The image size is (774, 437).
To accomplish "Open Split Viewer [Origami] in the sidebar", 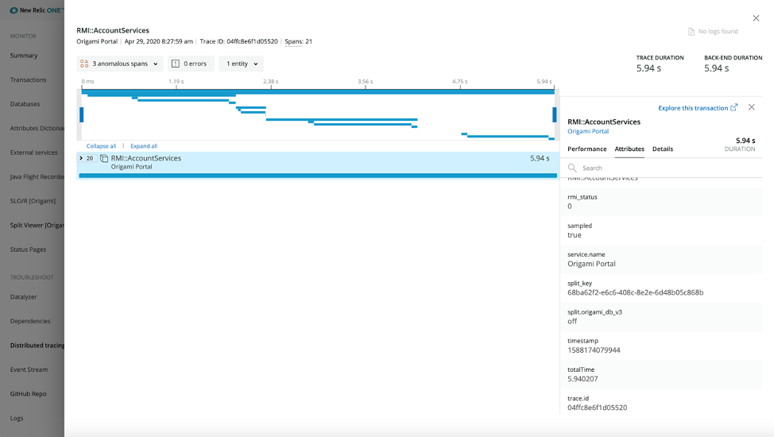I will click(37, 225).
